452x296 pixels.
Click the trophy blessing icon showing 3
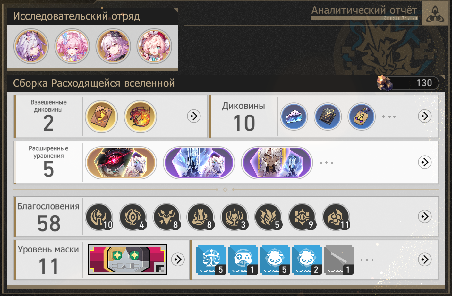coord(235,217)
